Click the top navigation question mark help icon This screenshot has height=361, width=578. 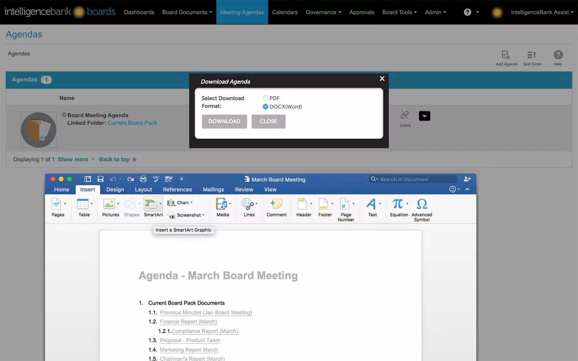(467, 12)
